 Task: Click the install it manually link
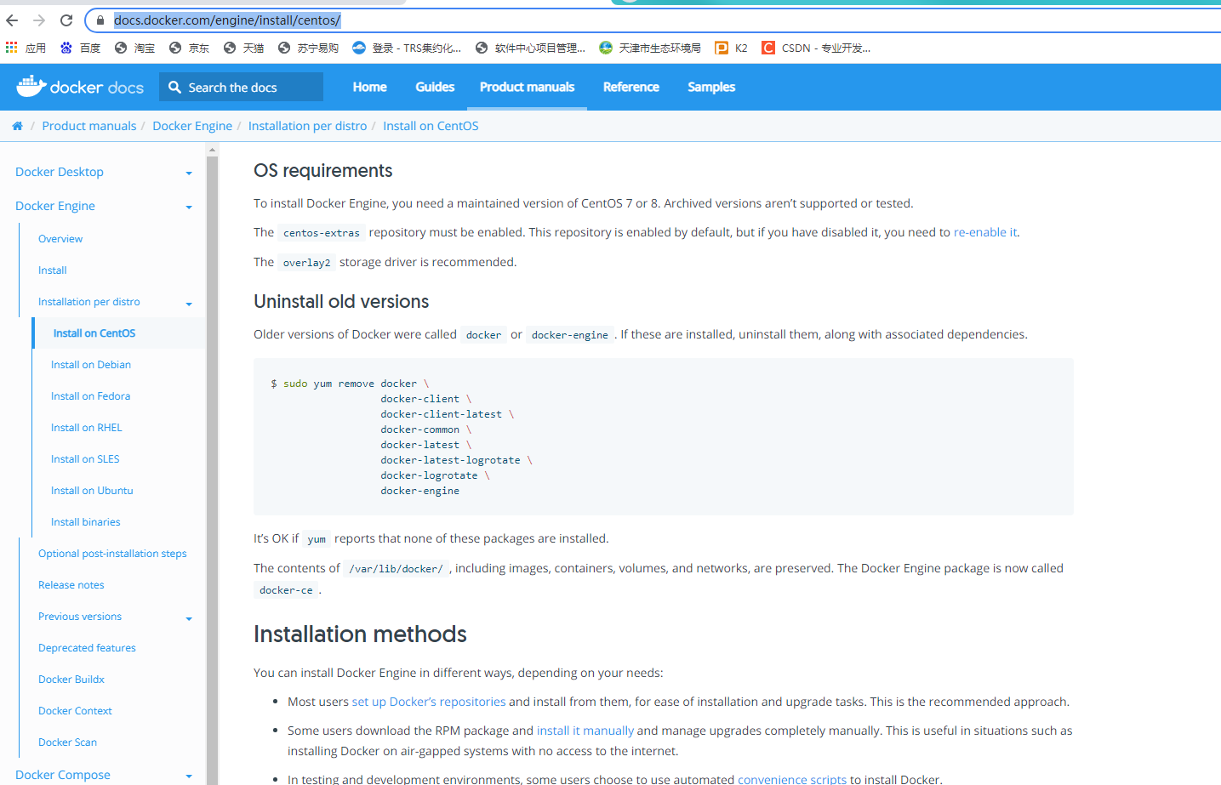tap(585, 731)
